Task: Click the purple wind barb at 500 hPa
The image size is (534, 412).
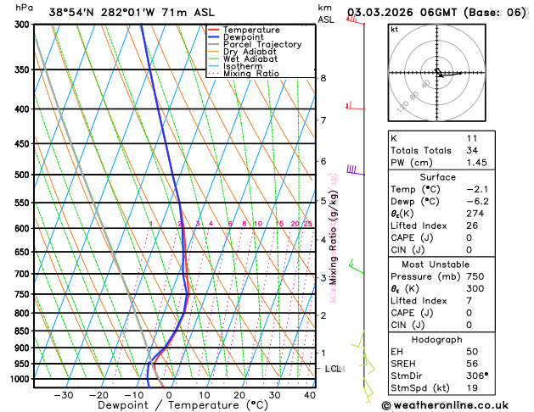Action: (356, 170)
